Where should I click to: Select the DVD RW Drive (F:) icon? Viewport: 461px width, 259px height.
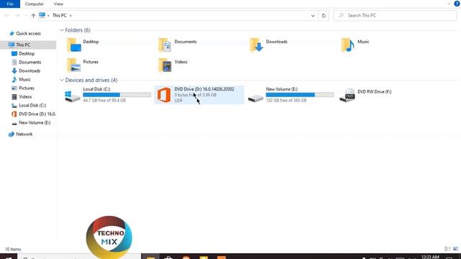point(347,95)
